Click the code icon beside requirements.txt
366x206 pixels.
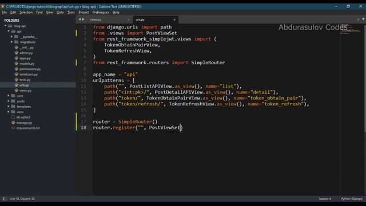point(13,128)
